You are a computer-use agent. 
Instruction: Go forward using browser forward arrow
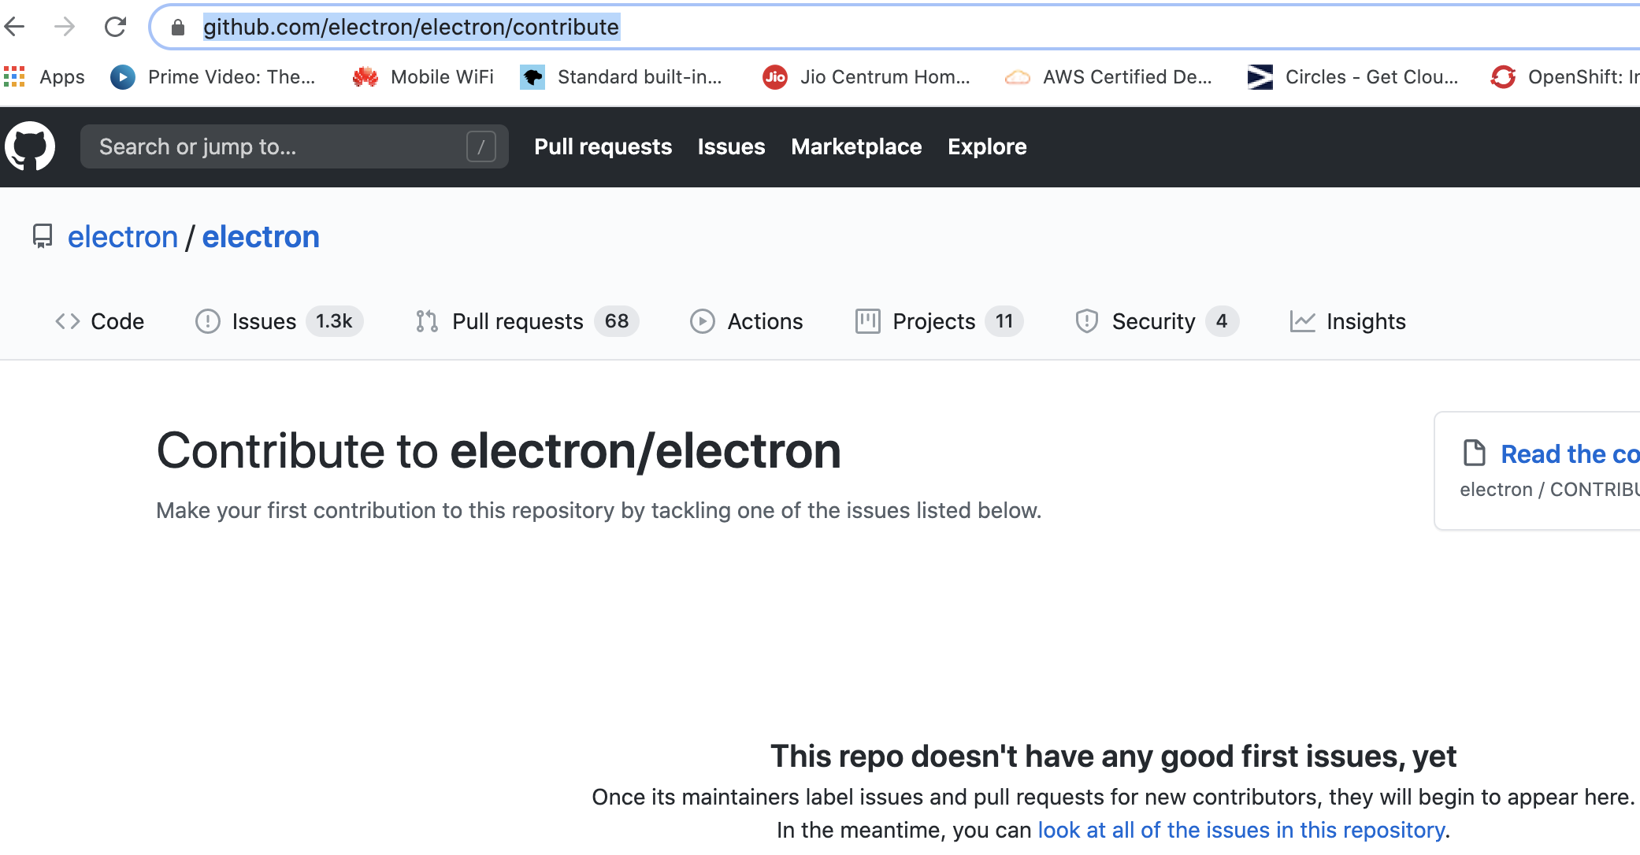coord(65,27)
